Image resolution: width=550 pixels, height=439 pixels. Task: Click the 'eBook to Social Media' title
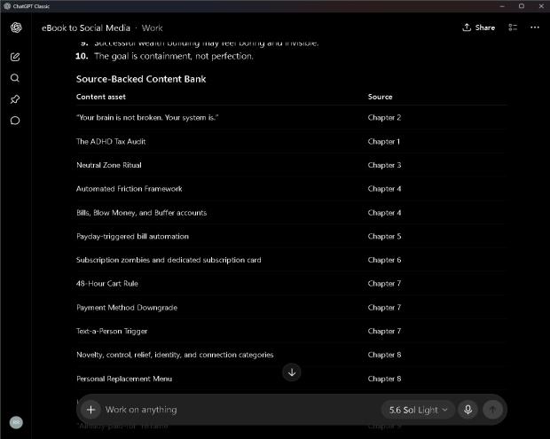[x=86, y=28]
